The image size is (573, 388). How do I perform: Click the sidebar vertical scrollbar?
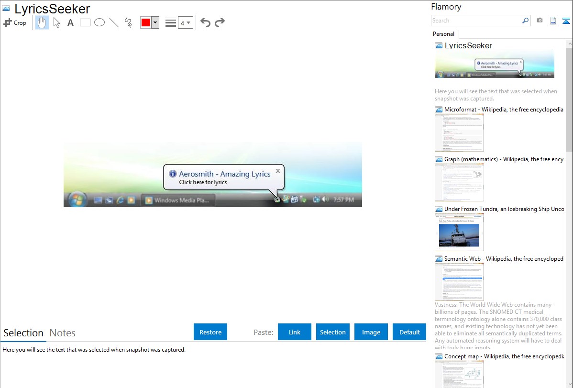tap(569, 100)
